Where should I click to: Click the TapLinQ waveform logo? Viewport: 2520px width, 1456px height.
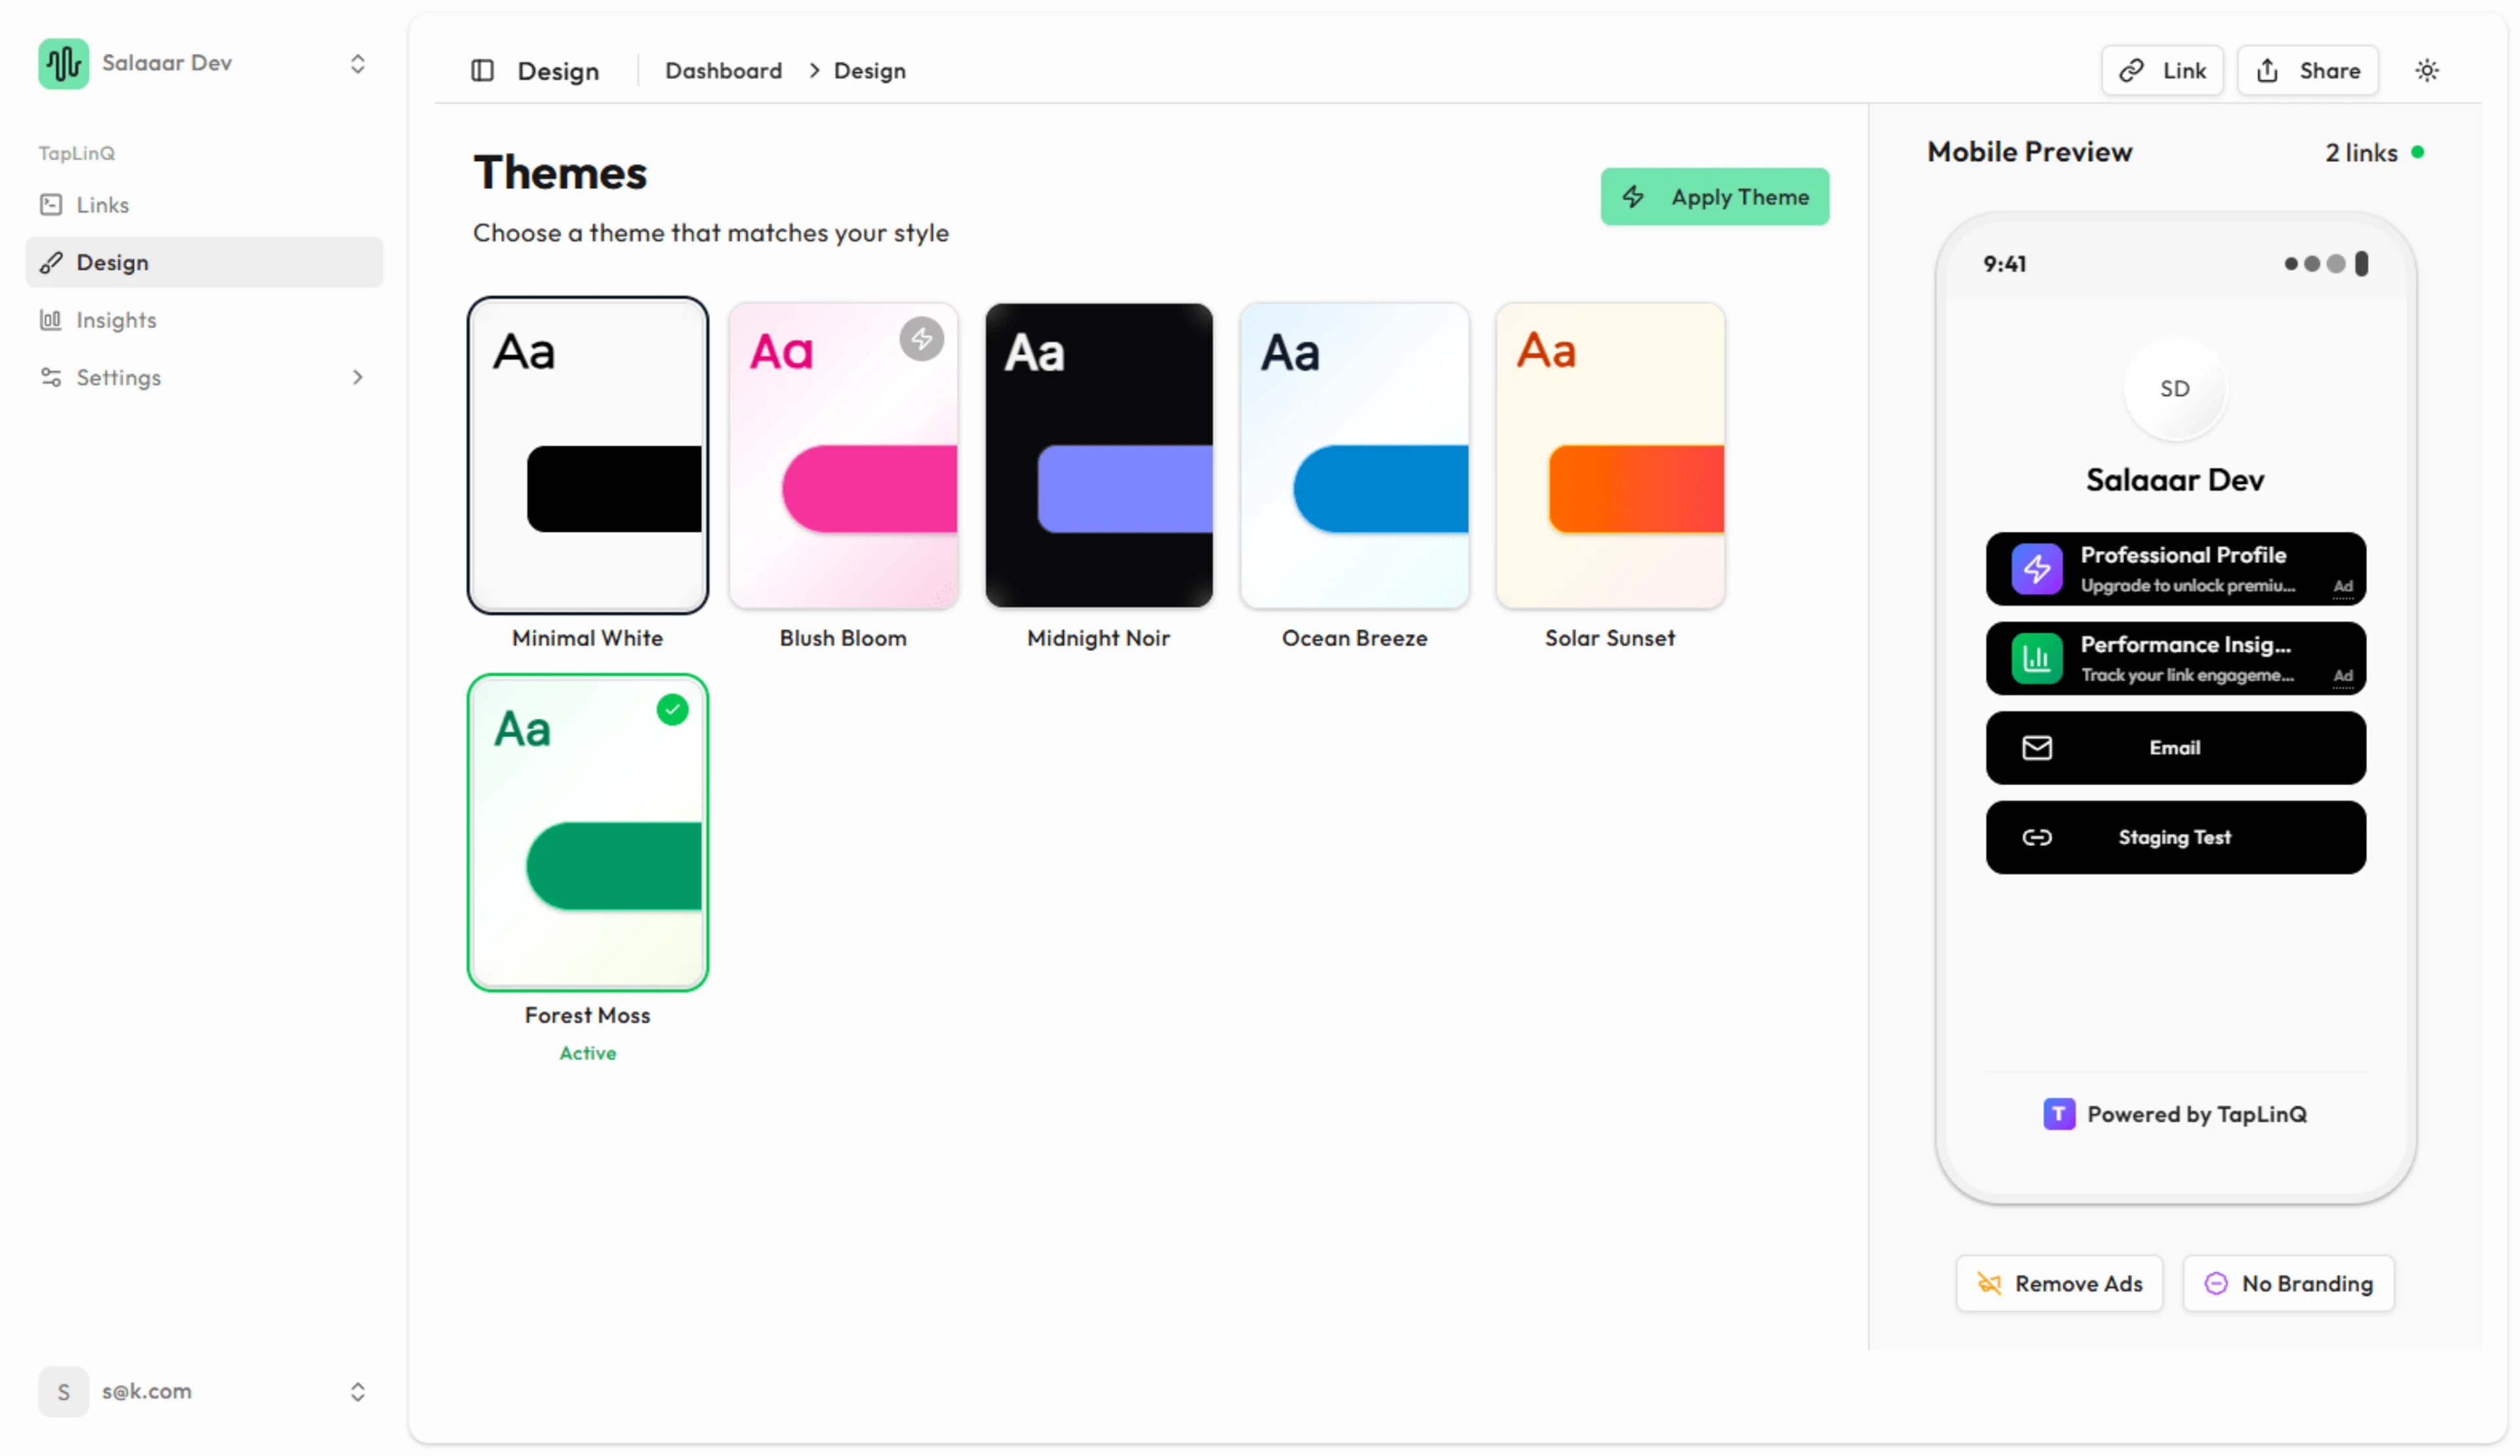[x=63, y=63]
